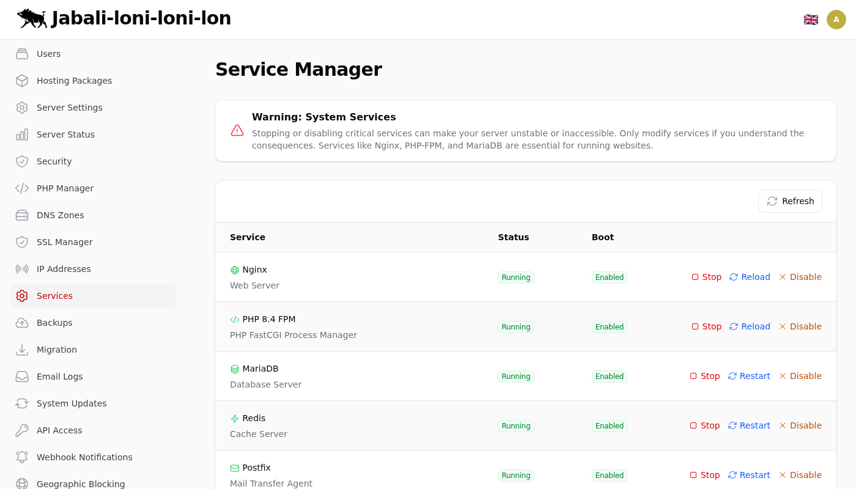Open the user avatar menu
The height and width of the screenshot is (489, 856).
pos(836,20)
